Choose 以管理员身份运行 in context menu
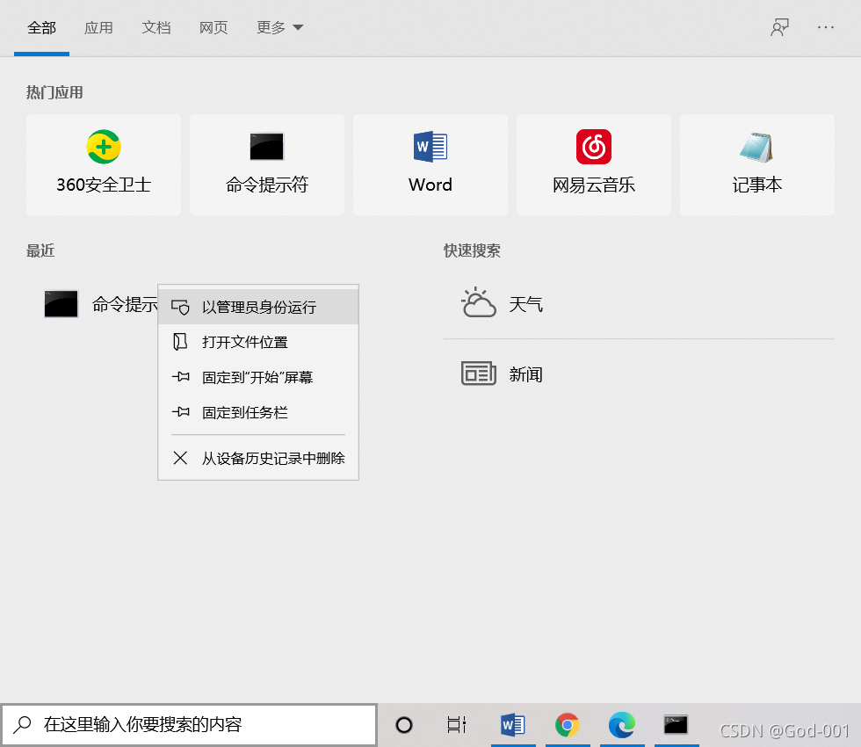861x747 pixels. click(258, 307)
